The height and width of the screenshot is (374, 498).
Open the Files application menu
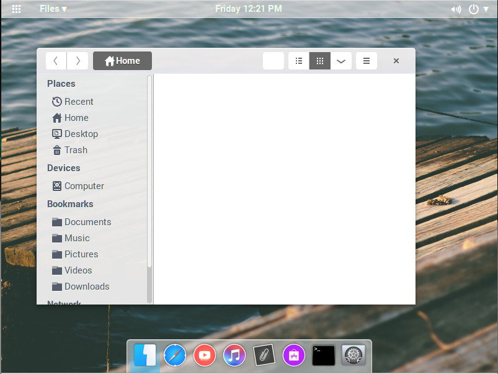53,9
